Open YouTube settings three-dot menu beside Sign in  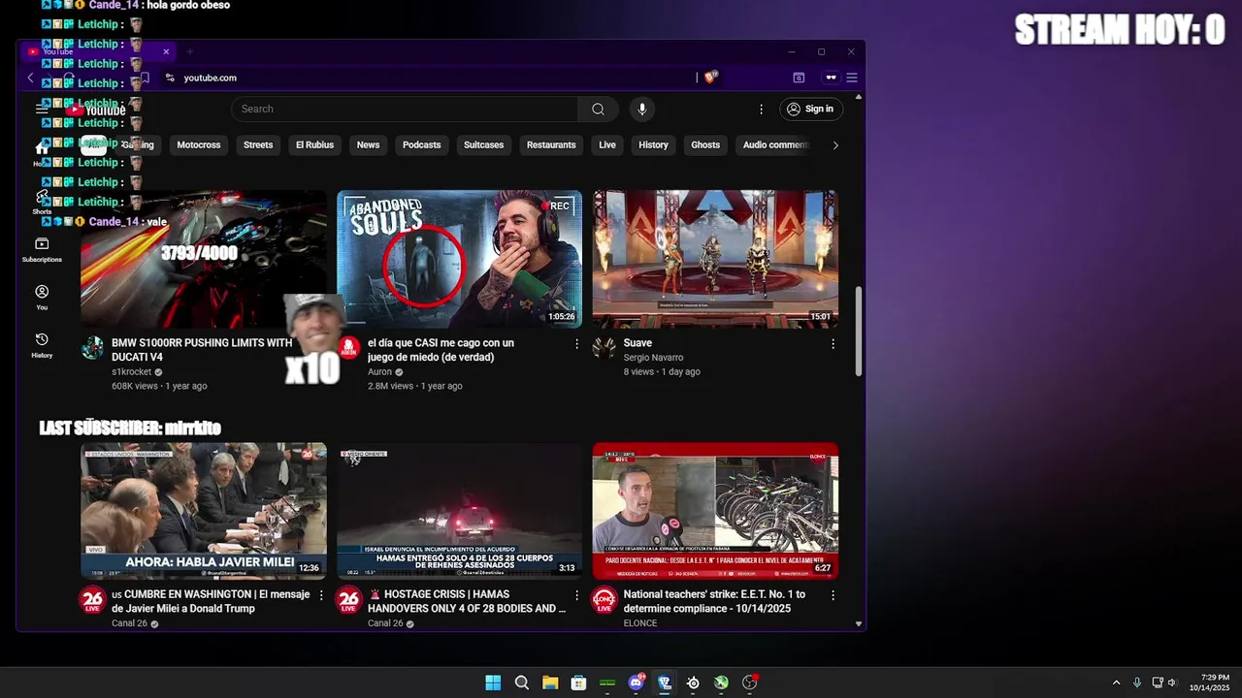pyautogui.click(x=762, y=110)
